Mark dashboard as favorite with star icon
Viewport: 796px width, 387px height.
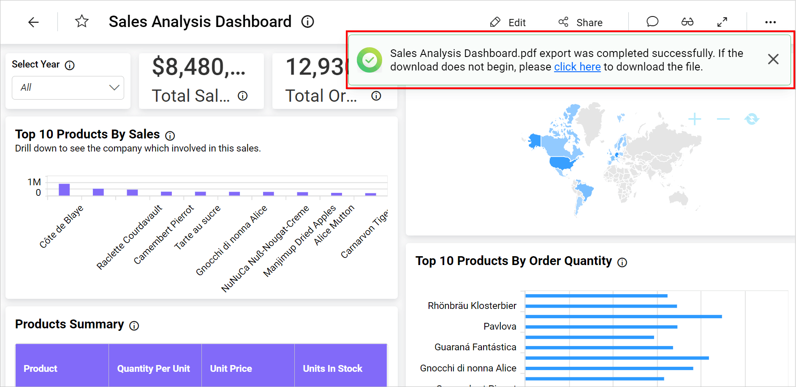[82, 21]
